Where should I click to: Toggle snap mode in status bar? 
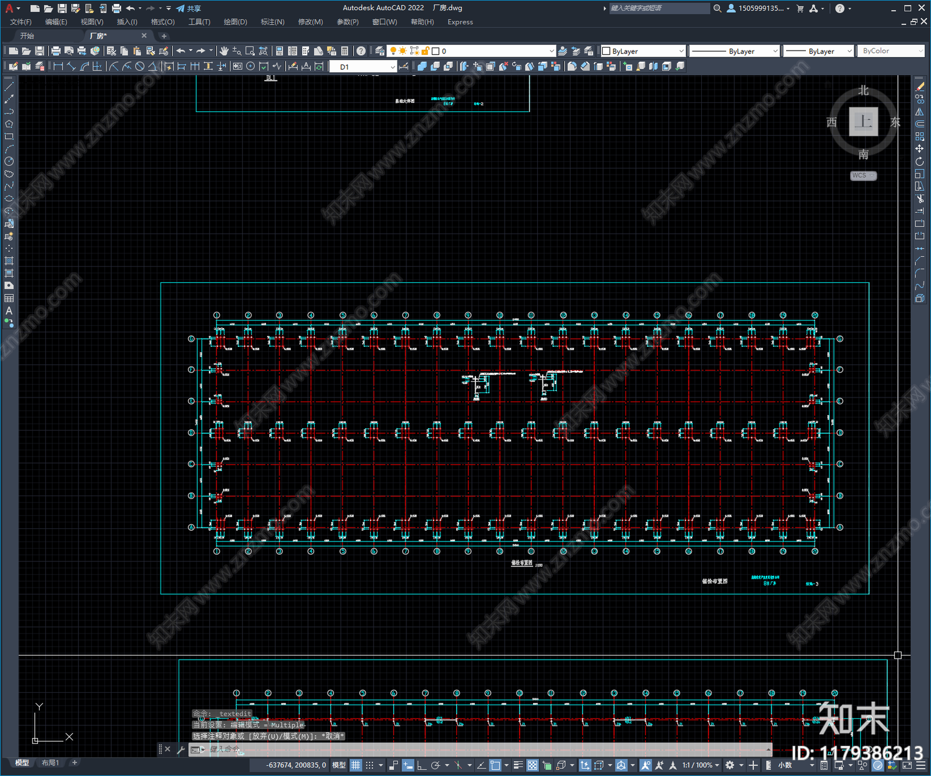tap(369, 765)
